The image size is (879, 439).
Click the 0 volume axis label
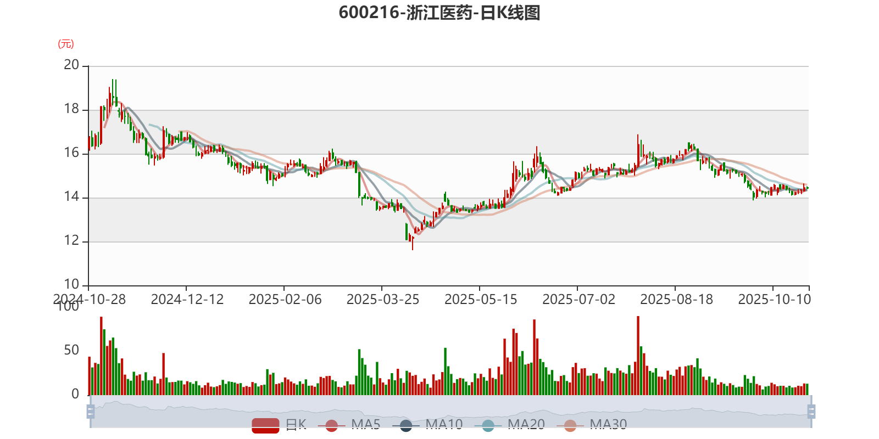[x=75, y=394]
